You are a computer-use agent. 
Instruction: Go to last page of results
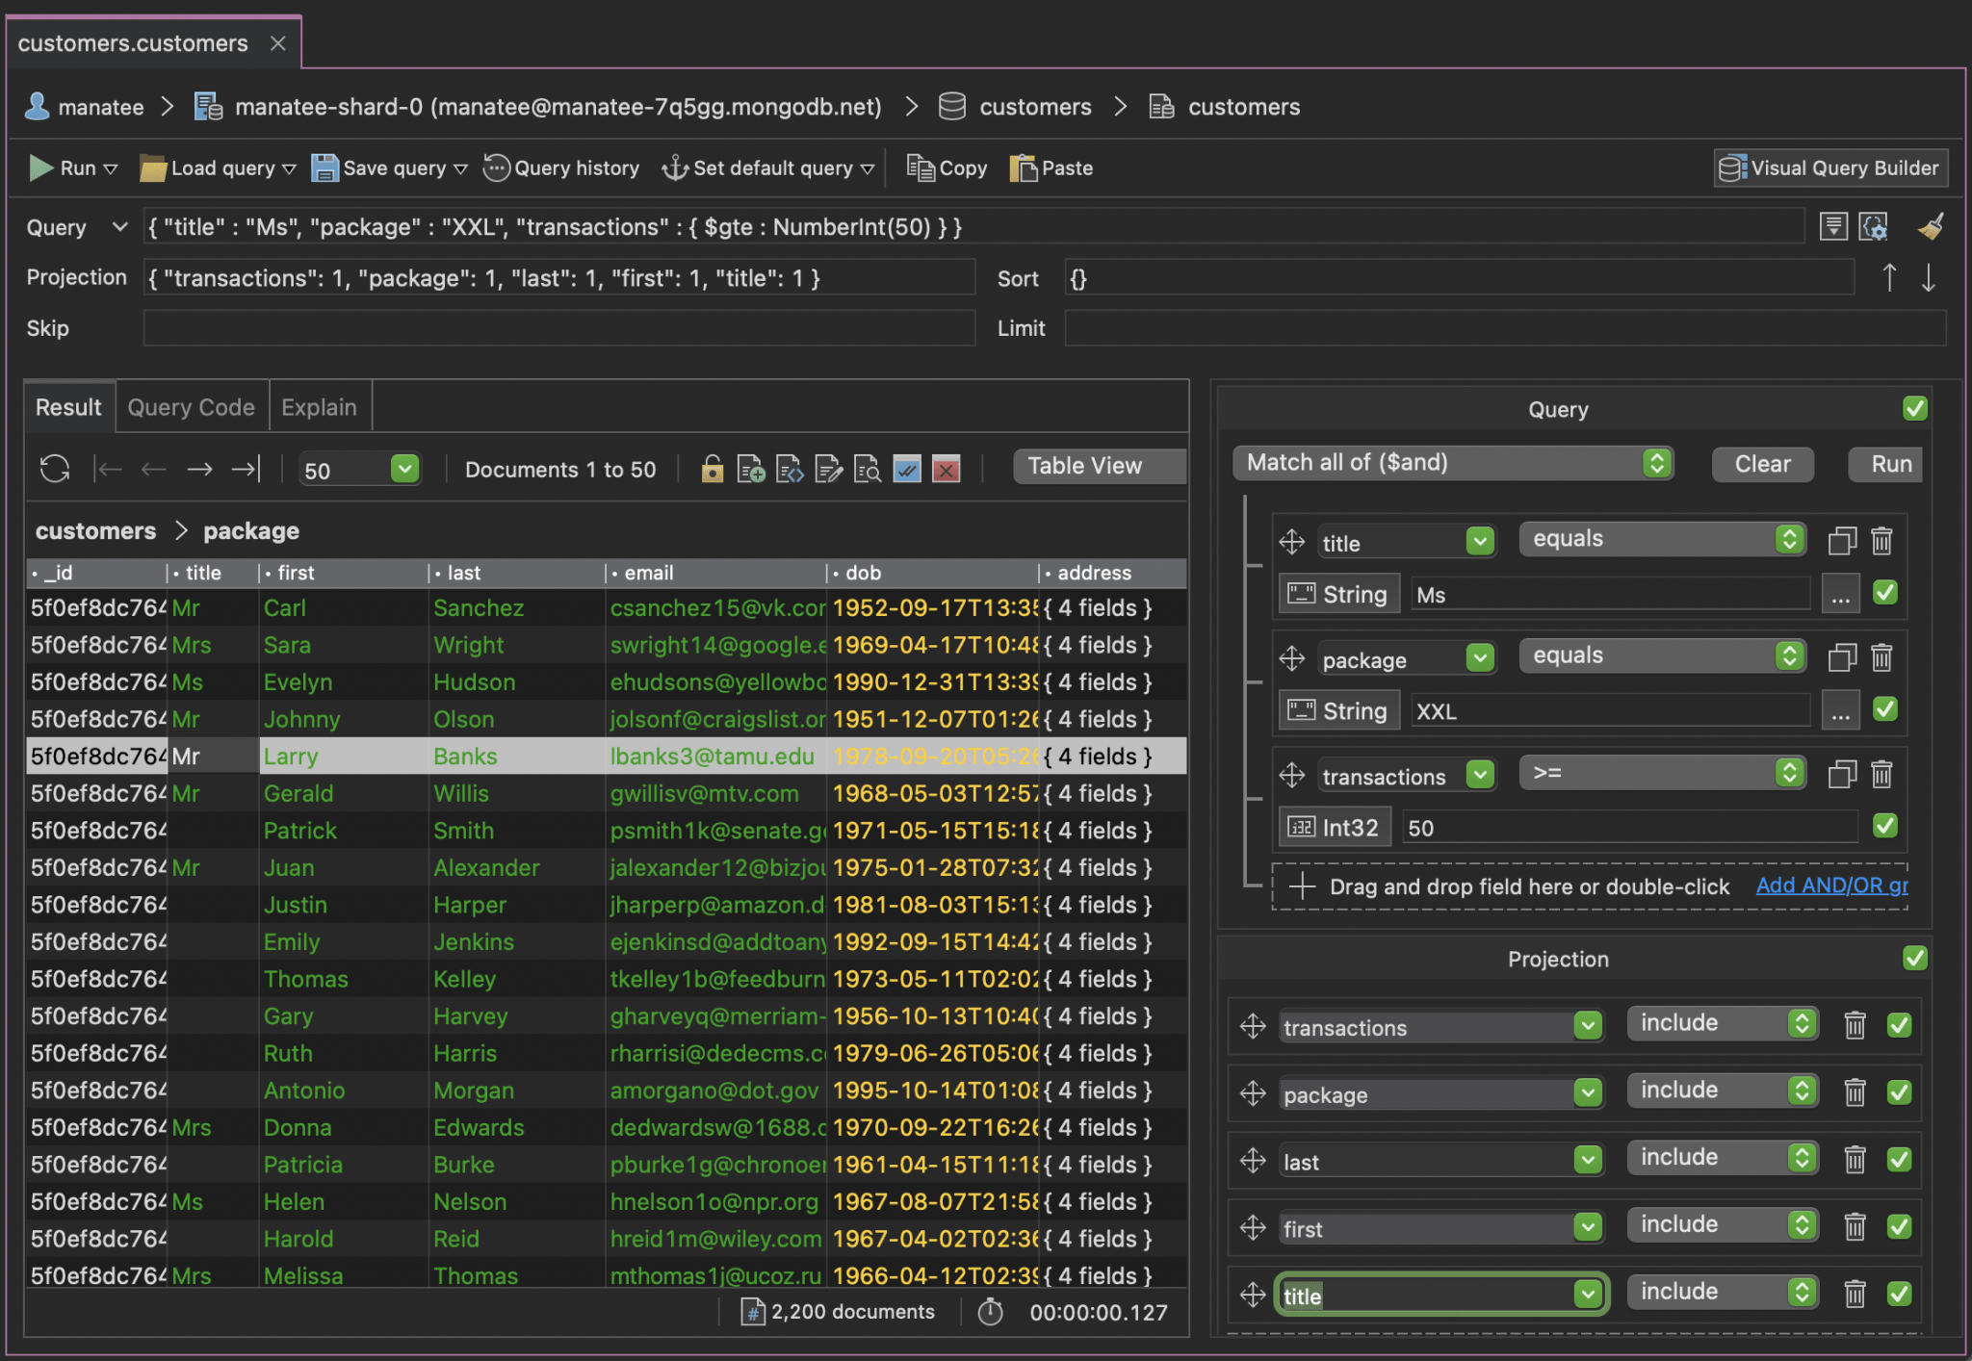pyautogui.click(x=246, y=469)
